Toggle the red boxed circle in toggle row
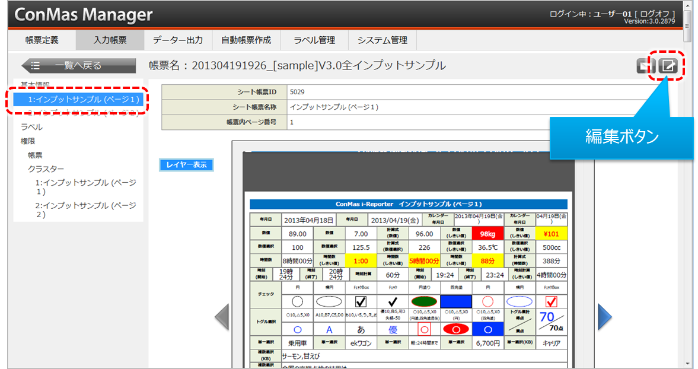This screenshot has height=369, width=698. tap(424, 329)
